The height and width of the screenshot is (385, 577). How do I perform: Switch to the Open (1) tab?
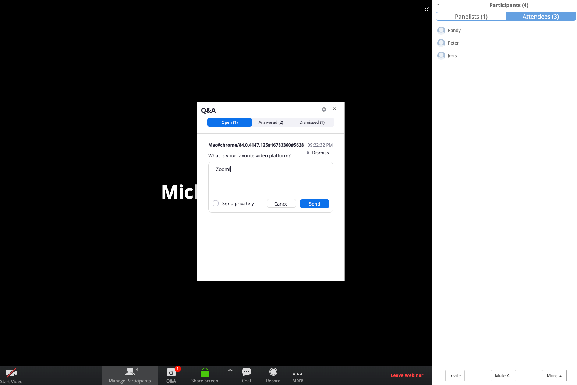pyautogui.click(x=230, y=122)
